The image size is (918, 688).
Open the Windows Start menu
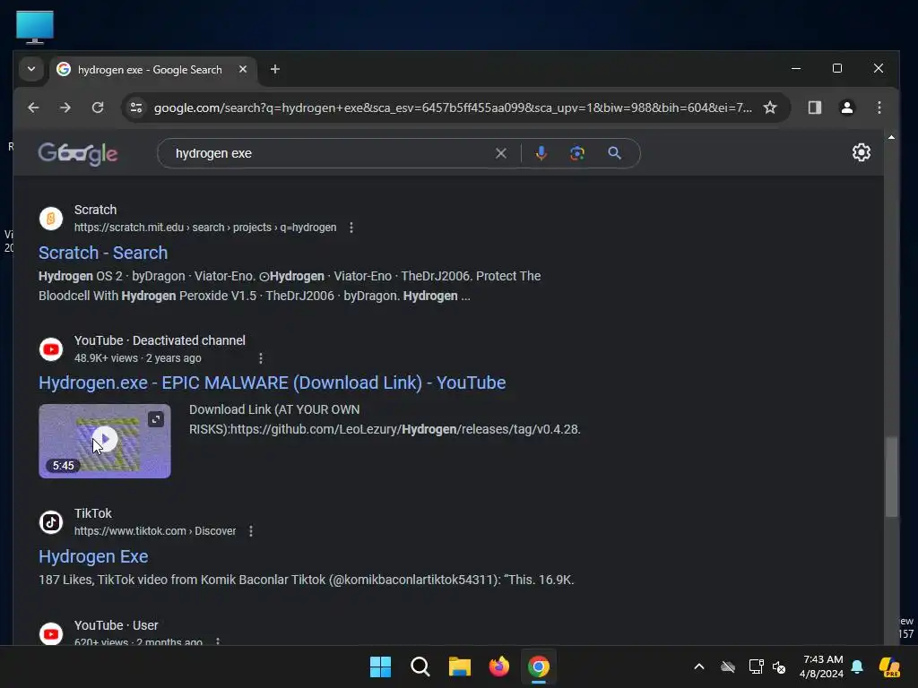point(380,666)
